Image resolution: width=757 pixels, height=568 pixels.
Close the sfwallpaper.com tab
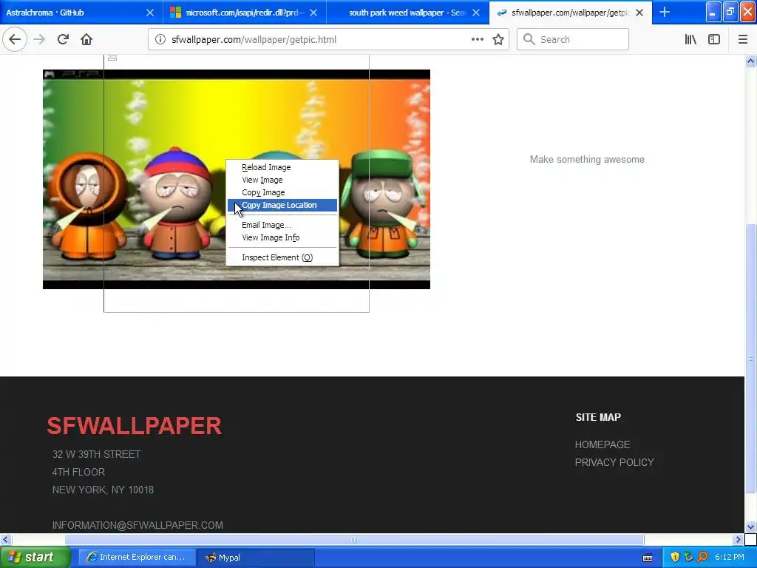coord(639,13)
